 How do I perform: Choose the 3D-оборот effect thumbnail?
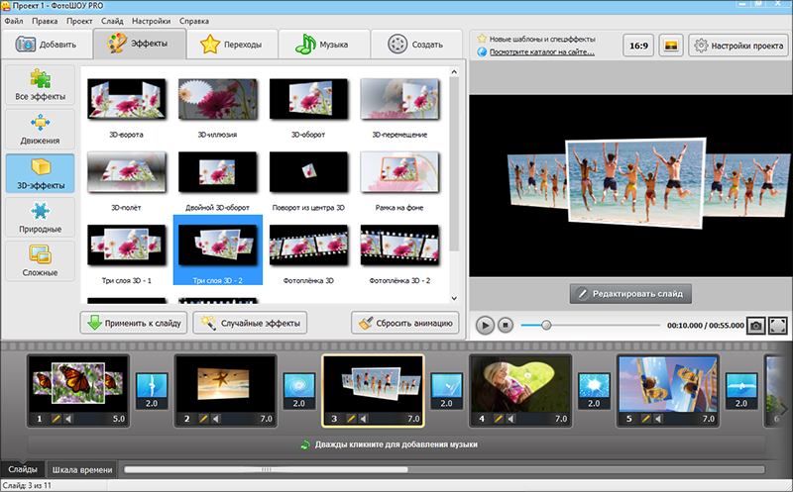tap(308, 99)
